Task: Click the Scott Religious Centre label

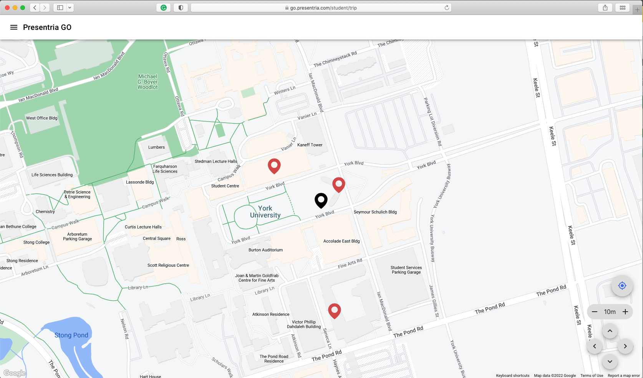Action: tap(168, 265)
